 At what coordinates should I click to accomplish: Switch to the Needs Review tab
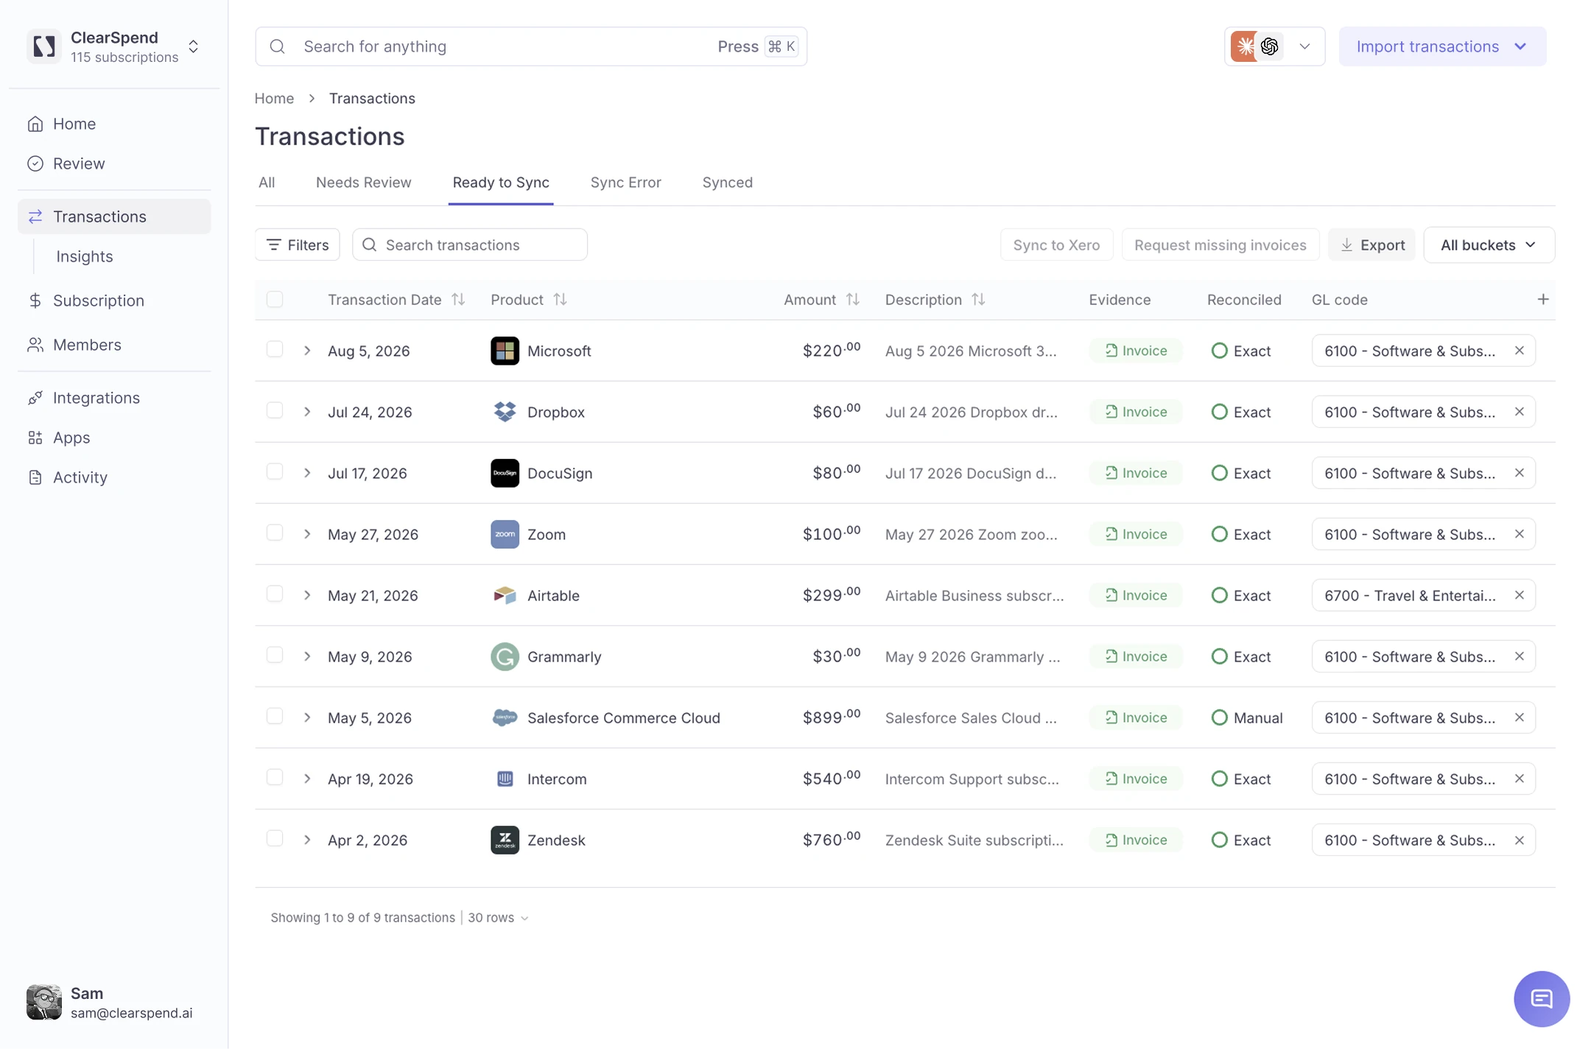pos(363,182)
